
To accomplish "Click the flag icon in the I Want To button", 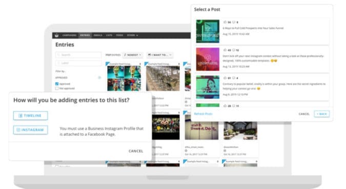I will click(x=149, y=55).
